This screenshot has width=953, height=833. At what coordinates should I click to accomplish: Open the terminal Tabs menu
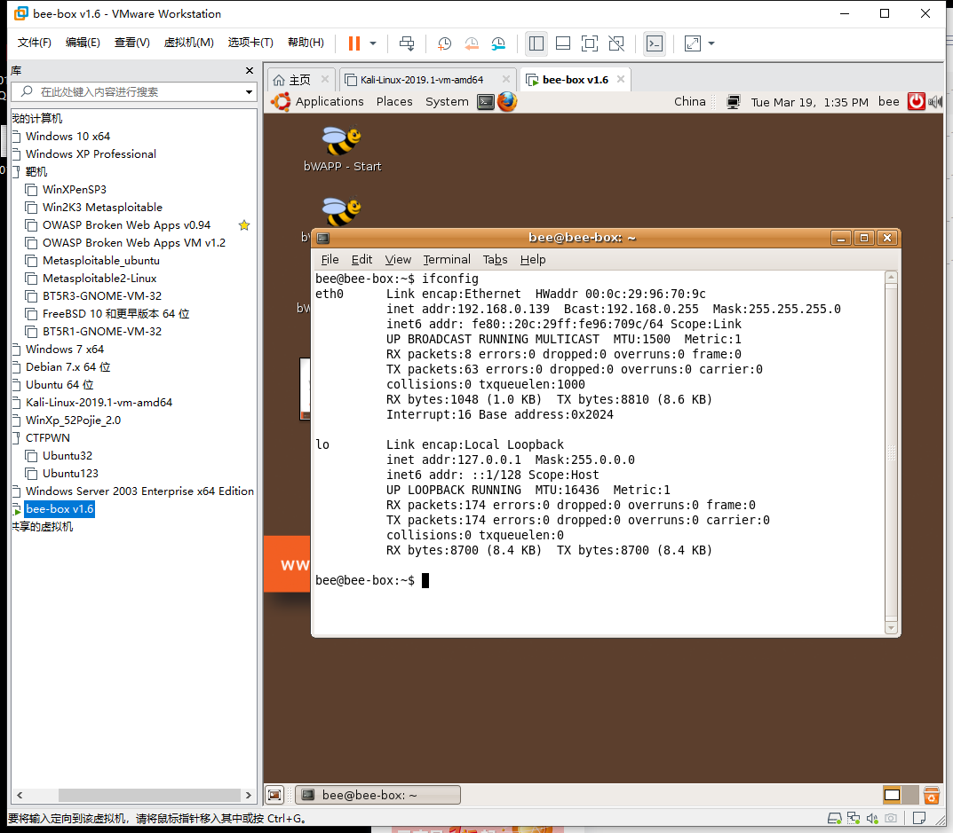coord(495,259)
